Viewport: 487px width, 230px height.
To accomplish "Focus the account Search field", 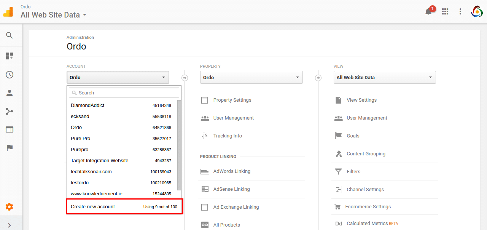I will point(124,93).
